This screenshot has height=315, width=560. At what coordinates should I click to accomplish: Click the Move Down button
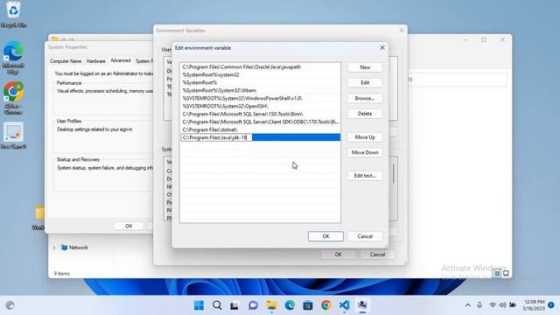(365, 152)
